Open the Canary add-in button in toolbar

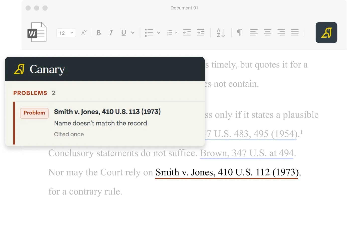(326, 33)
